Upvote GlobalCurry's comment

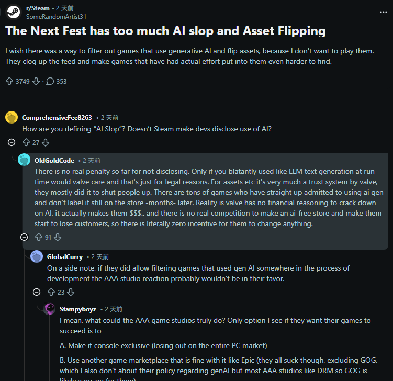[x=51, y=292]
